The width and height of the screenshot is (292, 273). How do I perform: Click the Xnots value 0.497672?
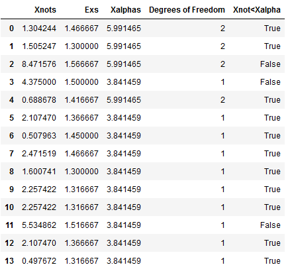pos(39,261)
